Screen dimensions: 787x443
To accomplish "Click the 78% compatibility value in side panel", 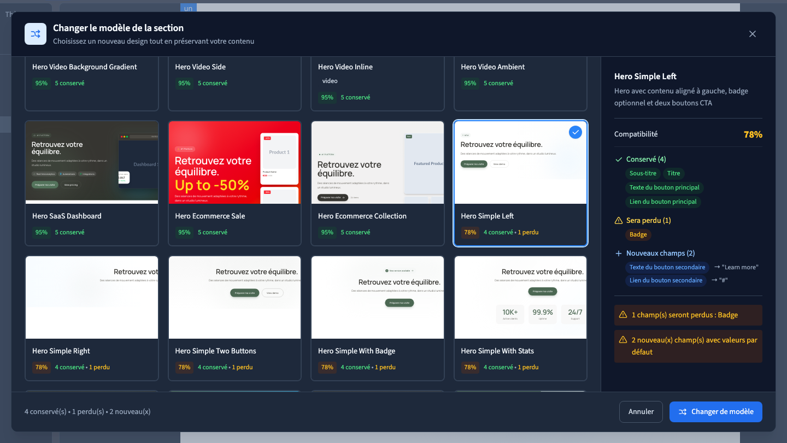I will tap(753, 134).
